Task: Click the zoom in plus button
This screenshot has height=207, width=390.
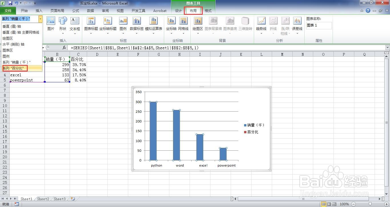Action: tap(387, 204)
